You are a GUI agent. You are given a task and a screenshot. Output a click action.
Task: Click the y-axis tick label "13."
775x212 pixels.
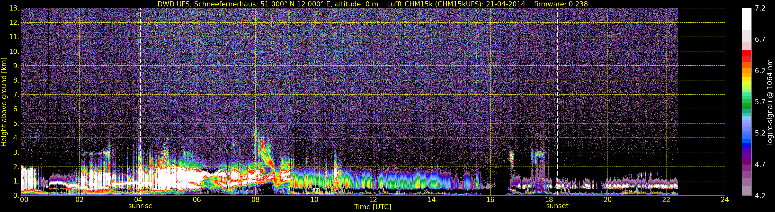tap(14, 8)
